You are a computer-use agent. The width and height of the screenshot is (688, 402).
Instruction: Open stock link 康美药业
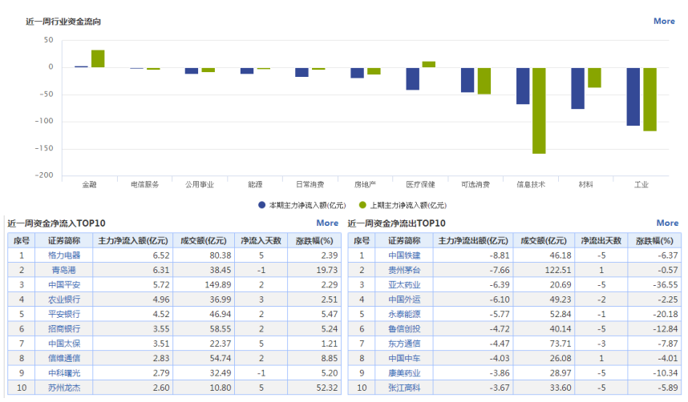pos(404,373)
